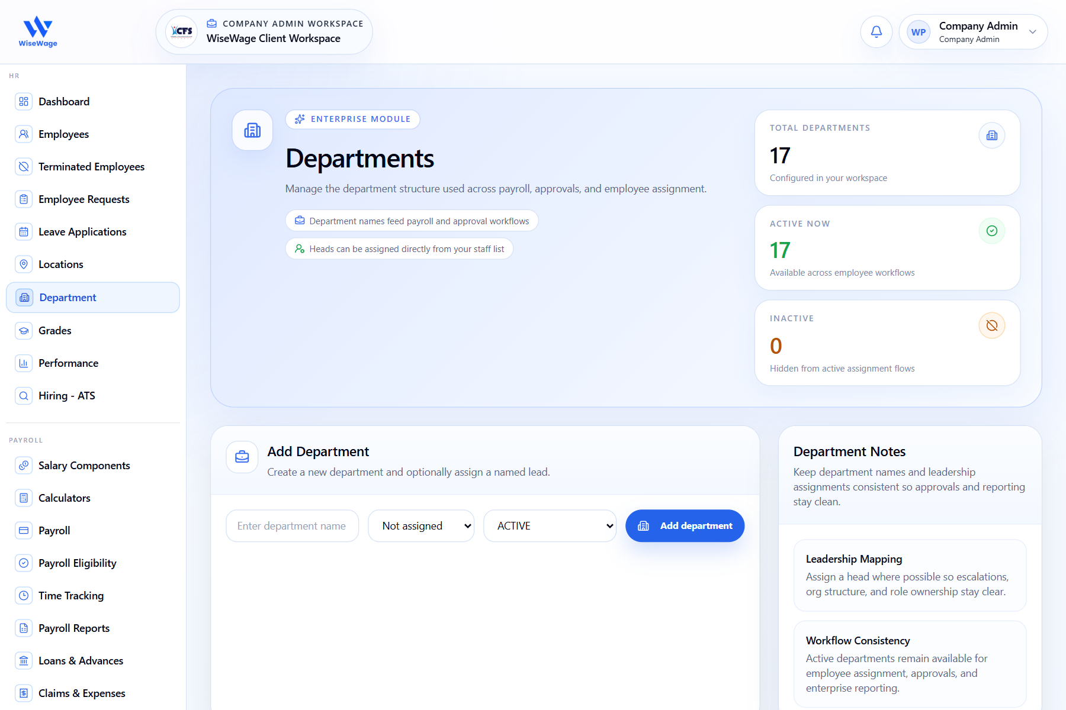Click the WP avatar badge
The image size is (1066, 710).
(919, 32)
